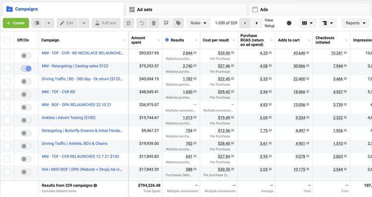Click the export feedback icon beside trash
Image resolution: width=372 pixels, height=197 pixels.
(166, 23)
